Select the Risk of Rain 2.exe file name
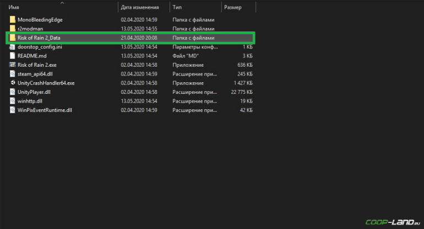The image size is (424, 229). point(37,65)
